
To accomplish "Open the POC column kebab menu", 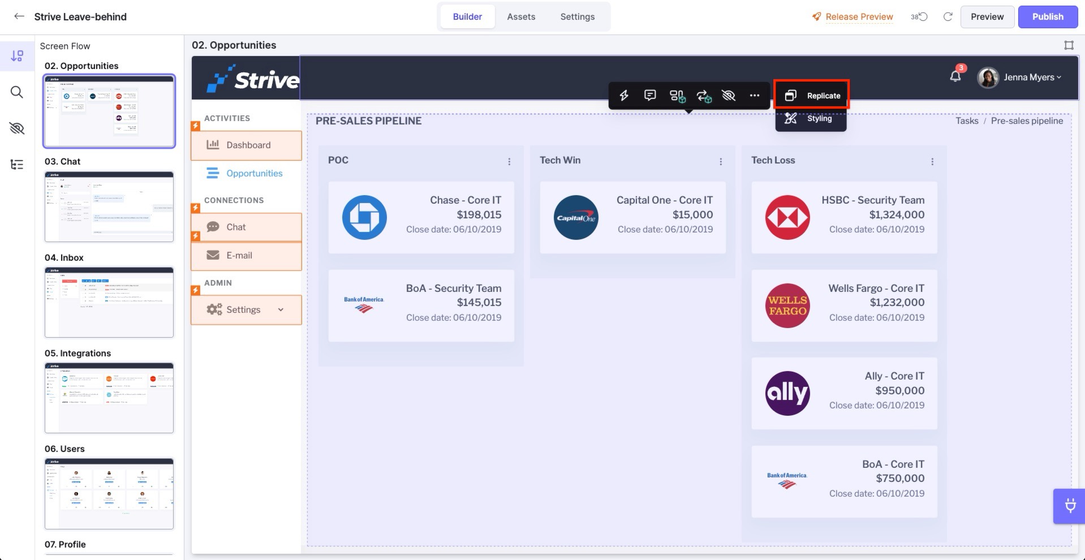I will point(509,161).
